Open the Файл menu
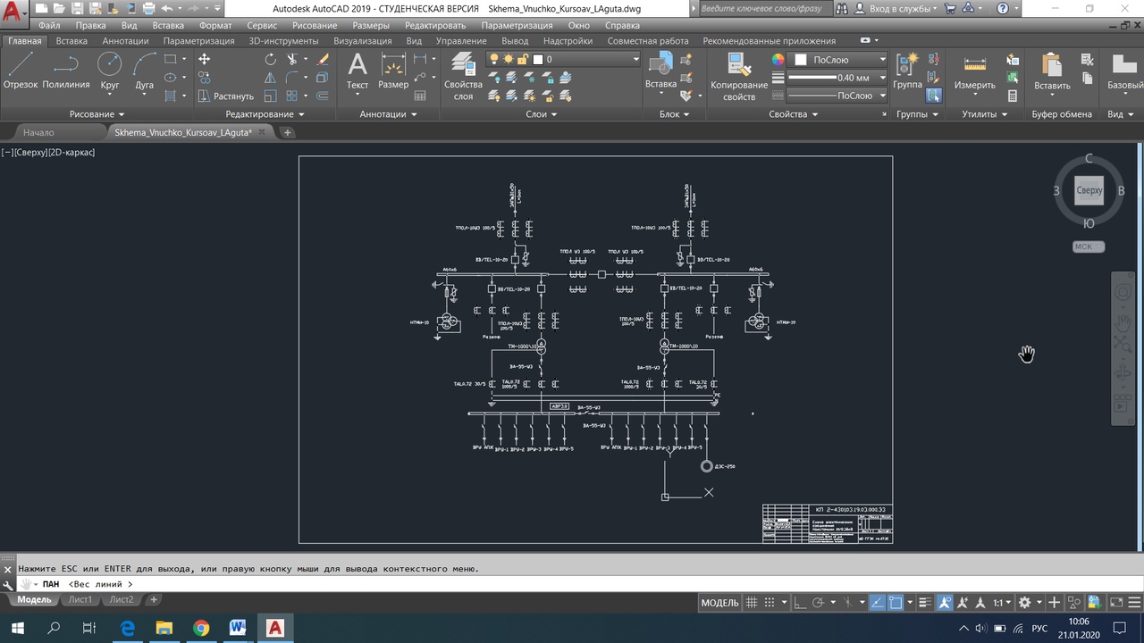The width and height of the screenshot is (1144, 643). point(49,26)
